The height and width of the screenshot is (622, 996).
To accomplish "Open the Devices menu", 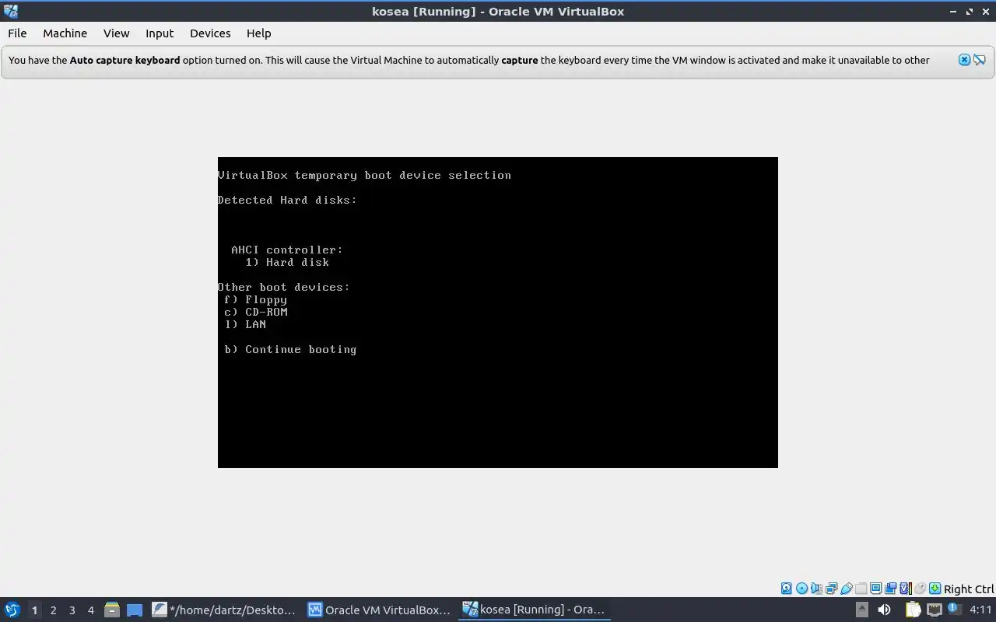I will coord(210,33).
